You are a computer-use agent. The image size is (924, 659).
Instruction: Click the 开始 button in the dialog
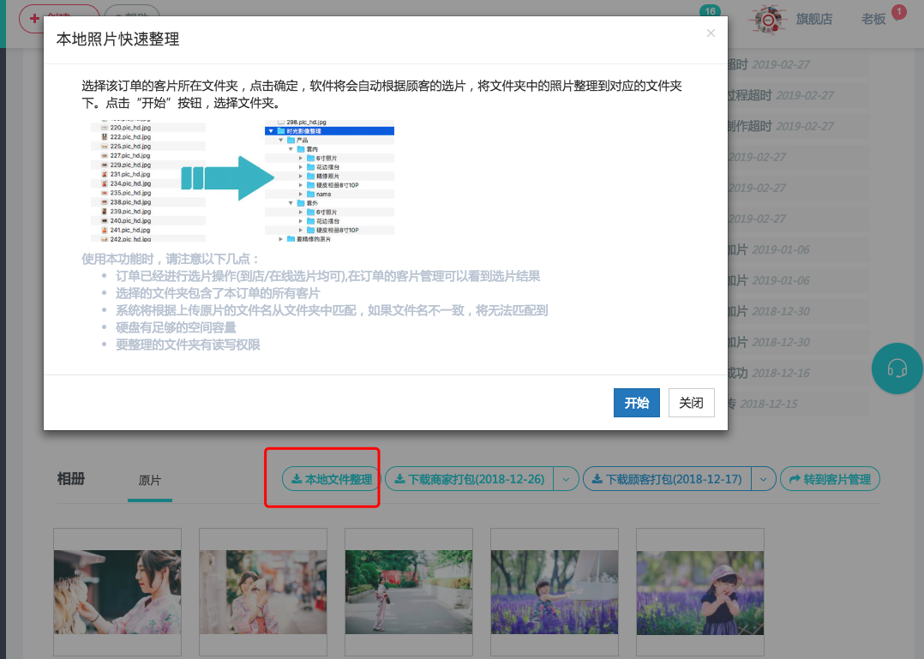(x=637, y=402)
